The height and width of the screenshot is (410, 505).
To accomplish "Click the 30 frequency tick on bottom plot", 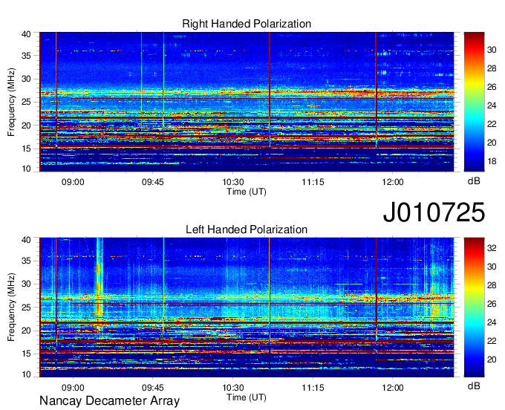I will pyautogui.click(x=26, y=284).
